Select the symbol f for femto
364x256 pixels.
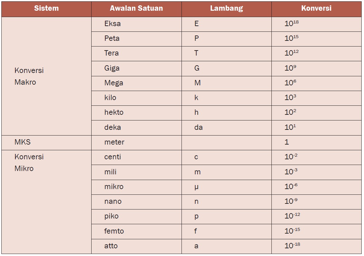[x=196, y=231]
